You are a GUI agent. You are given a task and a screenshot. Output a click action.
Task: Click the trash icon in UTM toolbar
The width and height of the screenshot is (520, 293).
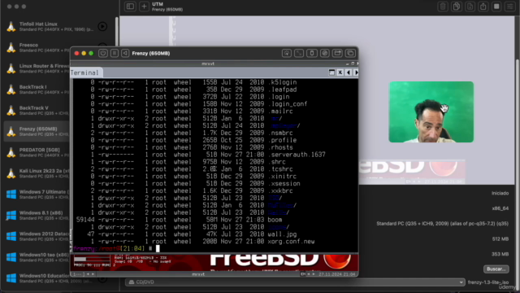[x=443, y=7]
